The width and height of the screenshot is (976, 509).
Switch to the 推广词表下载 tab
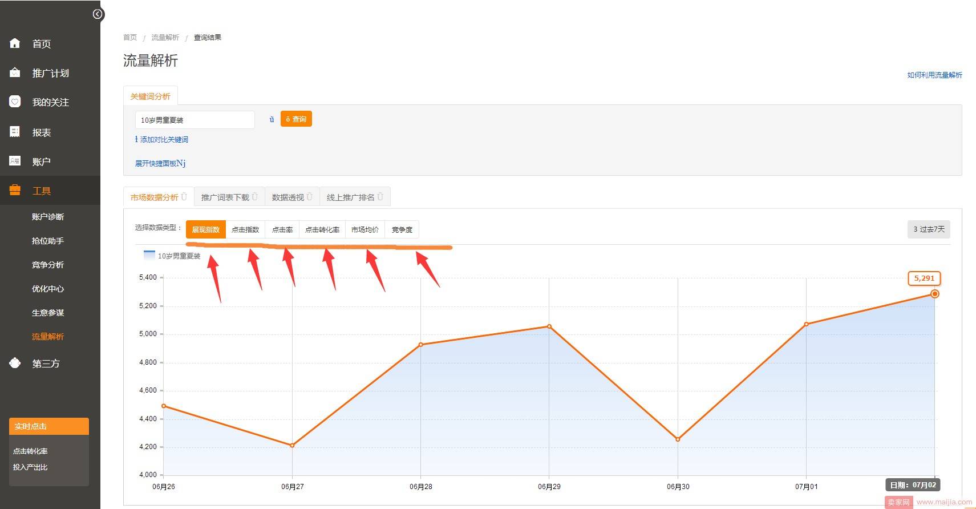coord(229,197)
